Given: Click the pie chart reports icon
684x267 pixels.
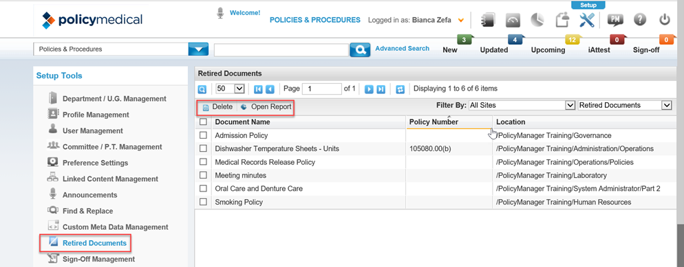Looking at the screenshot, I should pyautogui.click(x=537, y=20).
